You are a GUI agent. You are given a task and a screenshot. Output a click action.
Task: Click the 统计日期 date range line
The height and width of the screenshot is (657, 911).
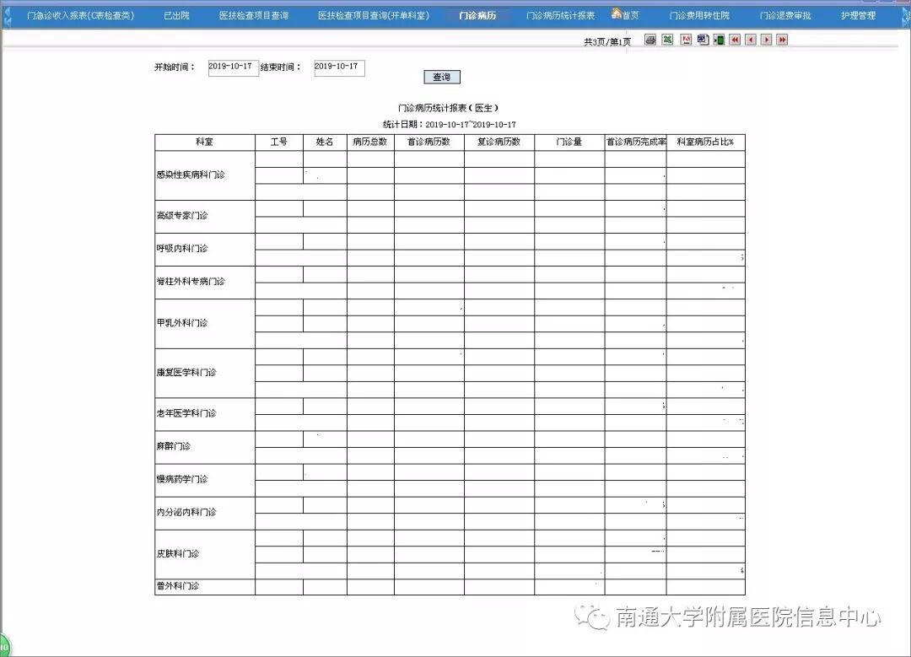449,124
